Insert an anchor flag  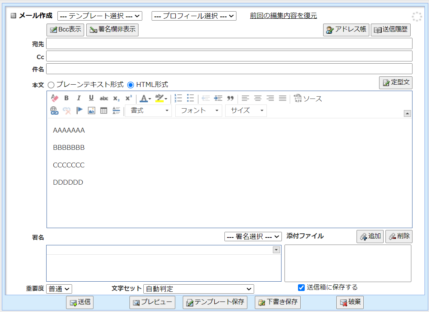[x=79, y=110]
